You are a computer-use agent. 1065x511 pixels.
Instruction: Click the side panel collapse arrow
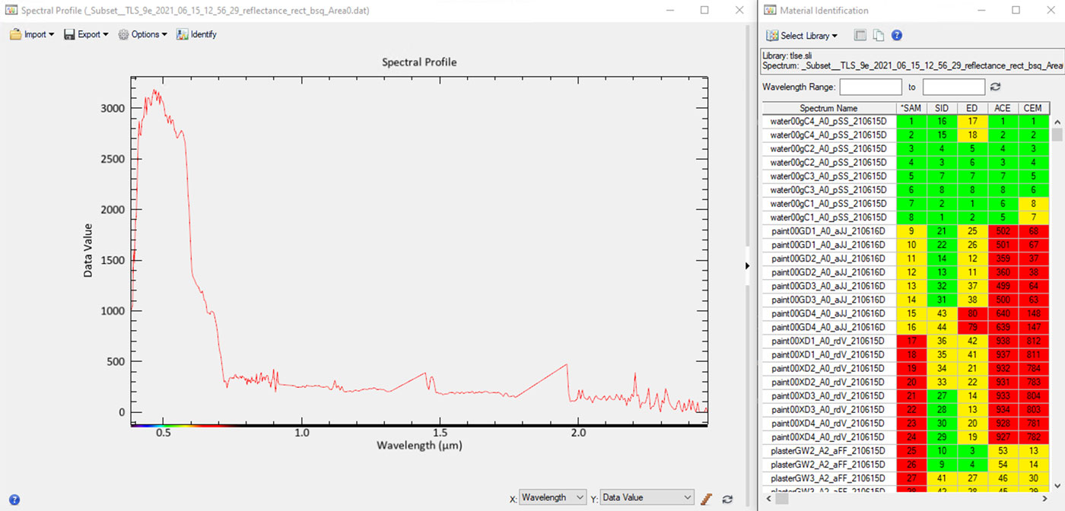747,265
